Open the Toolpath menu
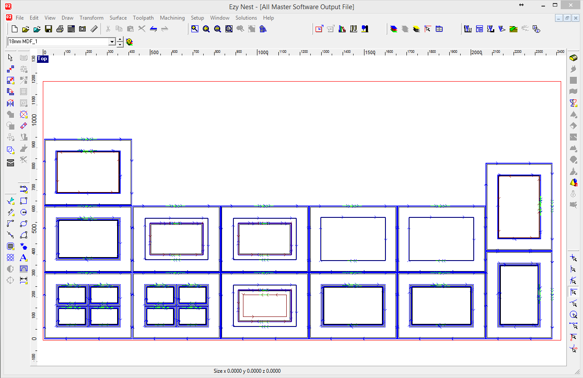Screen dimensions: 583x378 (x=143, y=18)
